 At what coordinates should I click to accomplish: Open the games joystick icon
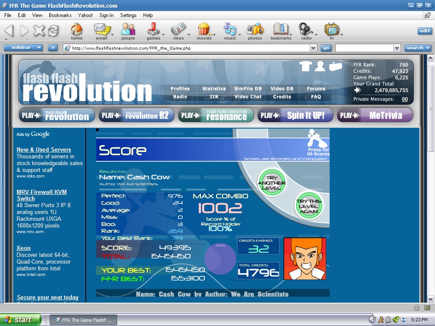(x=153, y=29)
